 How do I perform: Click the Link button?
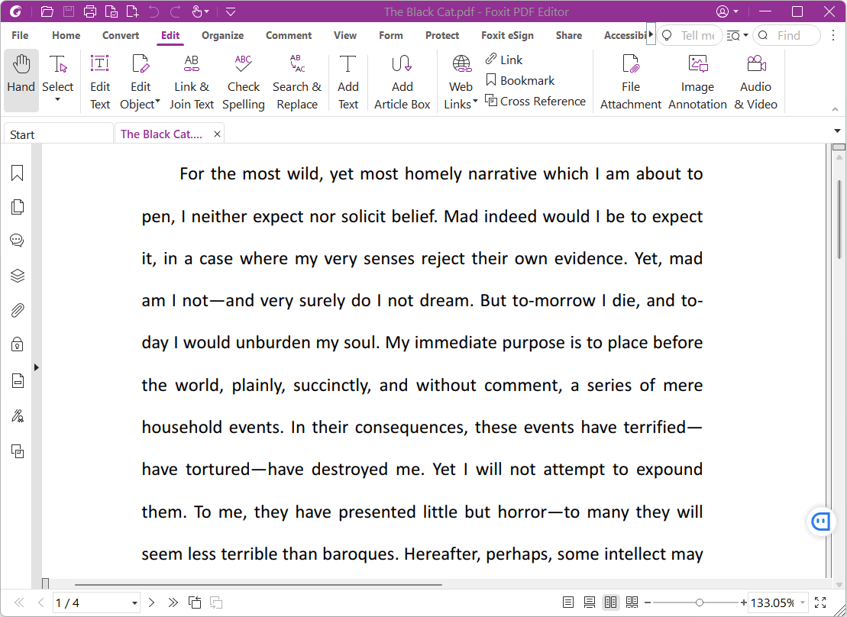(504, 60)
